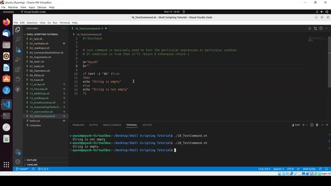Open Source Control view in activity bar
This screenshot has height=186, width=331.
[18, 50]
